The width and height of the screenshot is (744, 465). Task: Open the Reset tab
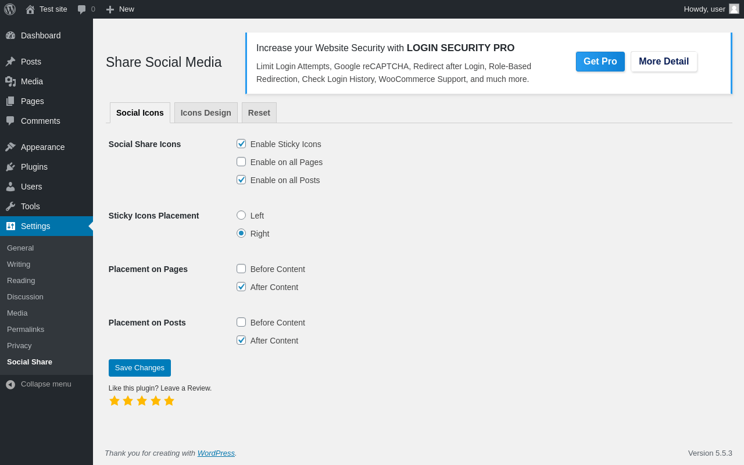tap(259, 113)
